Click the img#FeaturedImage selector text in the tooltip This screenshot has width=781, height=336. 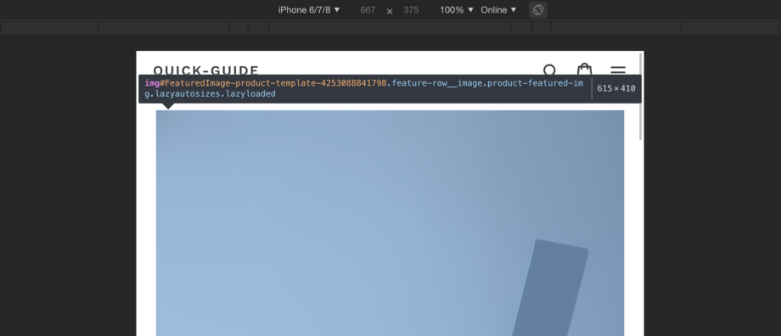[x=364, y=88]
